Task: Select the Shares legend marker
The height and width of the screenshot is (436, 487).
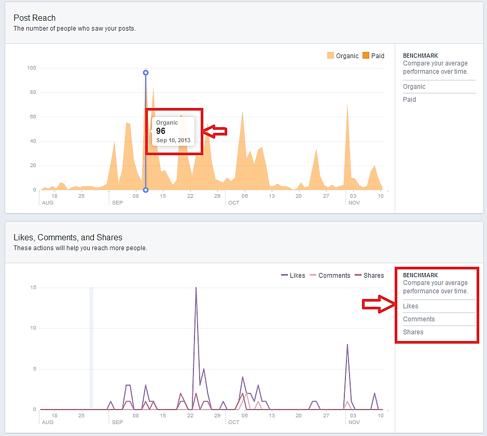Action: click(358, 275)
